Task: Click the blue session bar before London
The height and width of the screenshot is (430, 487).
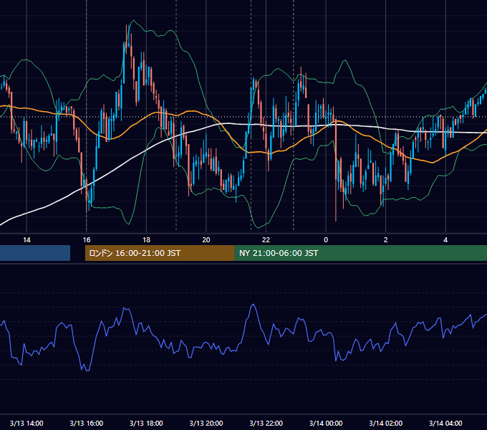Action: coord(35,253)
